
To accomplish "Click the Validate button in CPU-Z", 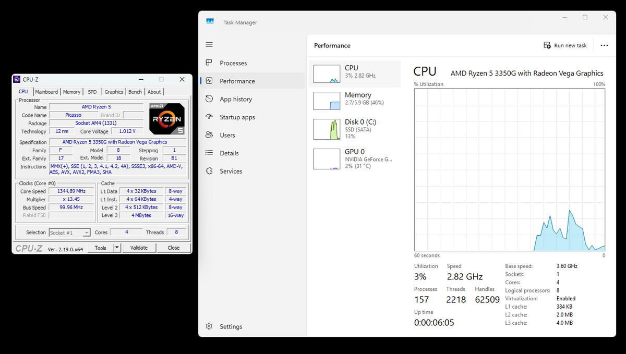I will pyautogui.click(x=139, y=248).
